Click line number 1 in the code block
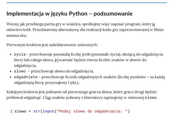Screen dimensions: 175x119 tap(11, 111)
